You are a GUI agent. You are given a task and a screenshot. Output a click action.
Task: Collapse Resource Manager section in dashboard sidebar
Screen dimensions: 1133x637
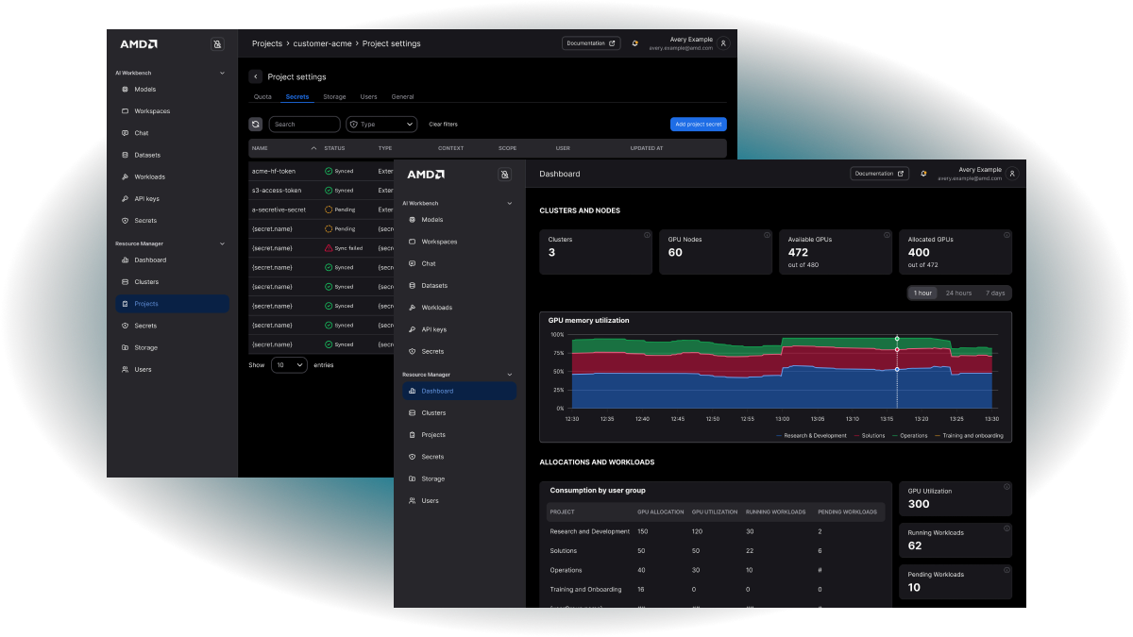(510, 375)
